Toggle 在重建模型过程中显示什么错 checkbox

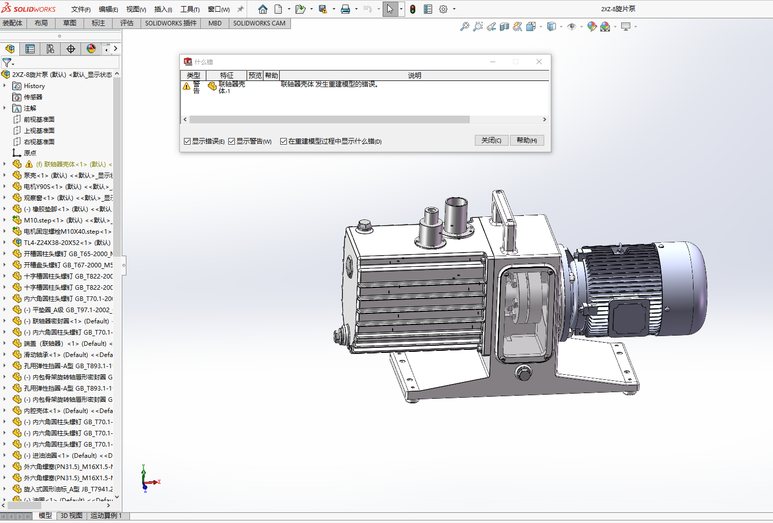pos(283,141)
